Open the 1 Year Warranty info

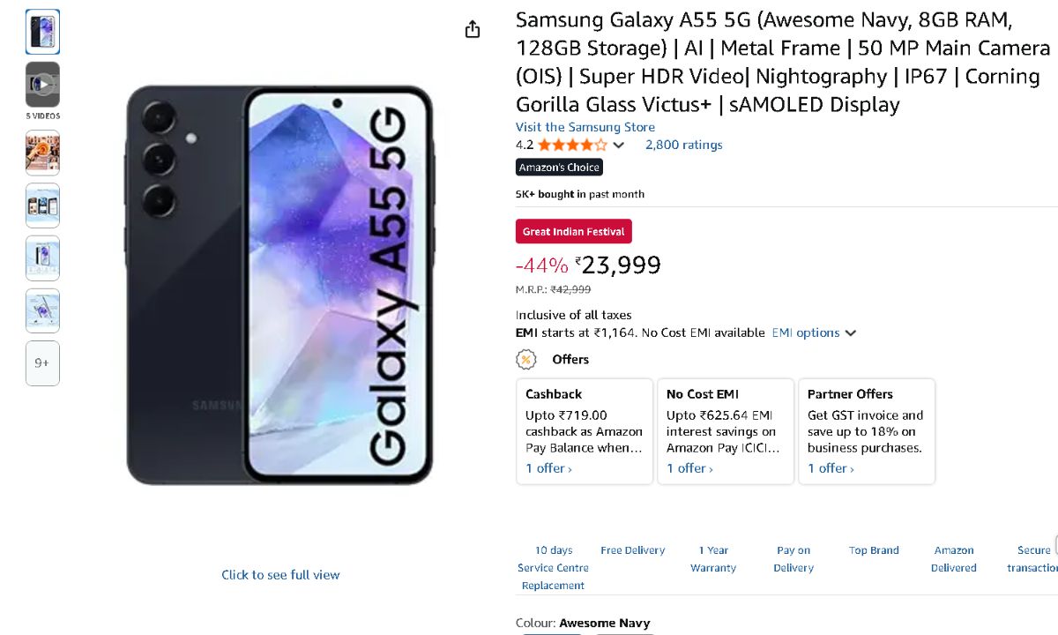pyautogui.click(x=712, y=559)
